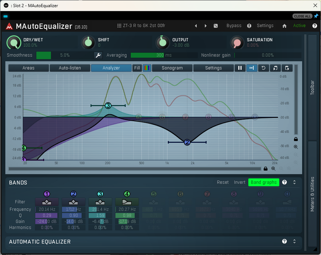Click the Bands Reset button
This screenshot has width=321, height=255.
pyautogui.click(x=223, y=182)
